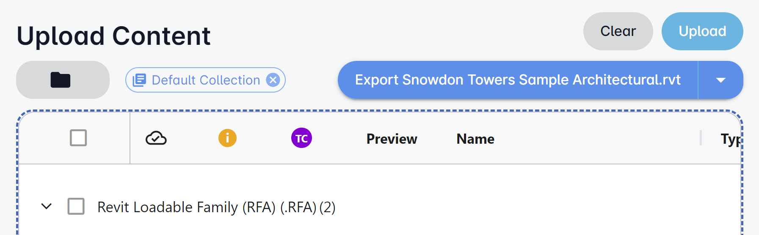This screenshot has width=759, height=235.
Task: Click the Upload Content page title
Action: pyautogui.click(x=113, y=36)
